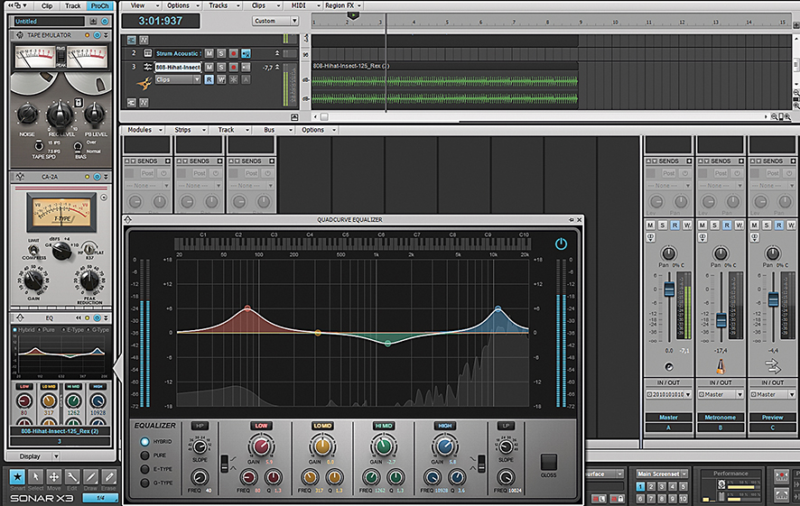Open the Modules menu in console
800x506 pixels.
tap(144, 130)
